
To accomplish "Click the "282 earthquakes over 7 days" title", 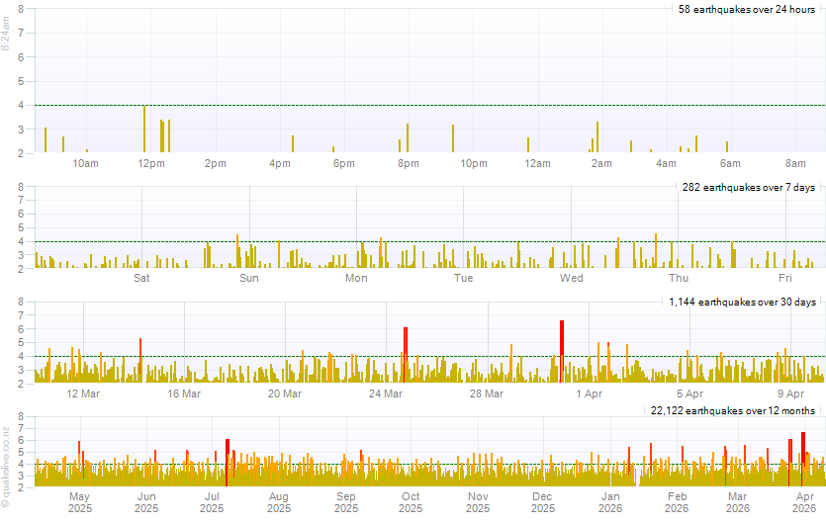I will tap(749, 187).
